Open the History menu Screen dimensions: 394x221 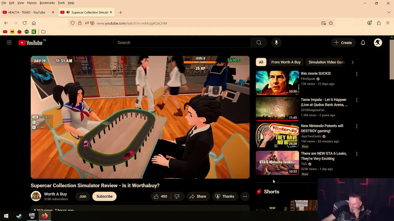(x=32, y=3)
